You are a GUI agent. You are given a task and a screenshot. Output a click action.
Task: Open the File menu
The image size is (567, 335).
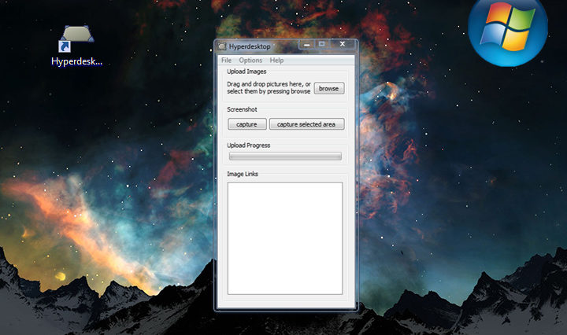[226, 61]
